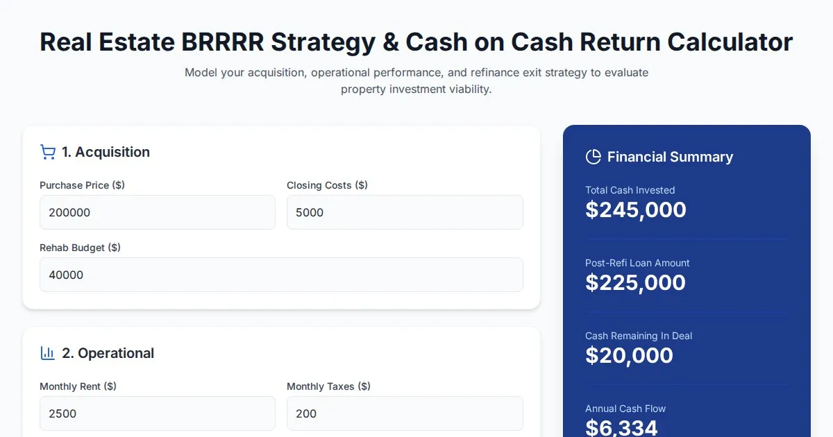Click the $20,000 Cash Remaining value
Viewport: 833px width, 437px height.
(629, 355)
